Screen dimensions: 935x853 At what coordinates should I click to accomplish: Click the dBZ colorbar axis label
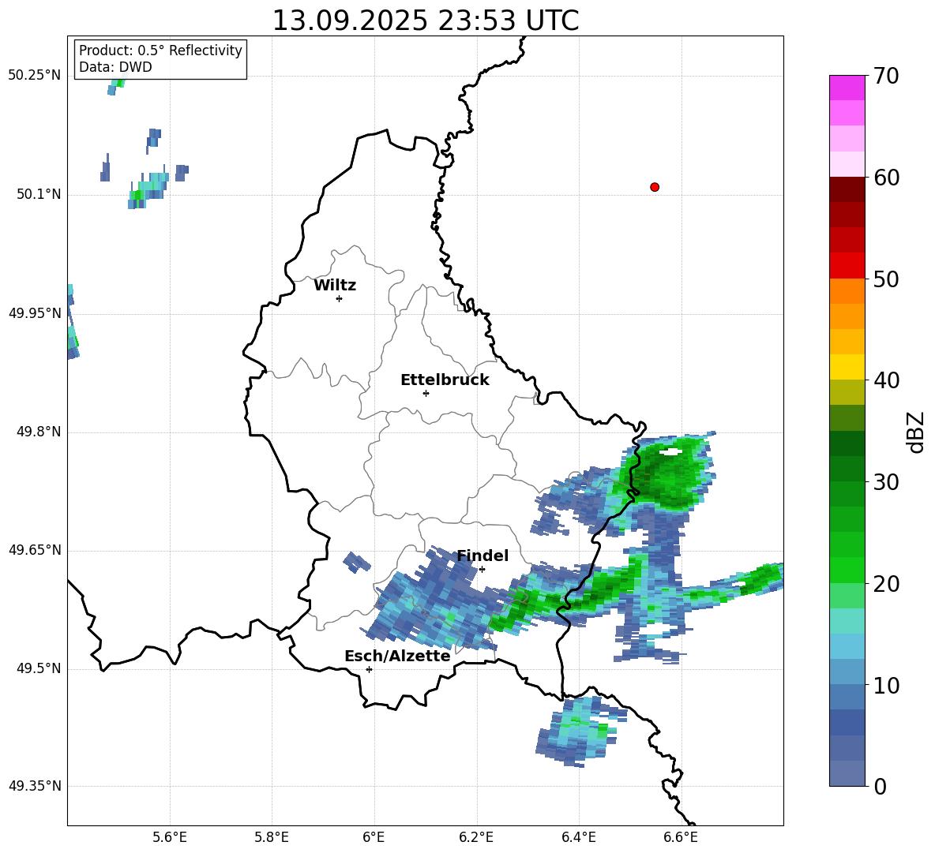(x=916, y=432)
